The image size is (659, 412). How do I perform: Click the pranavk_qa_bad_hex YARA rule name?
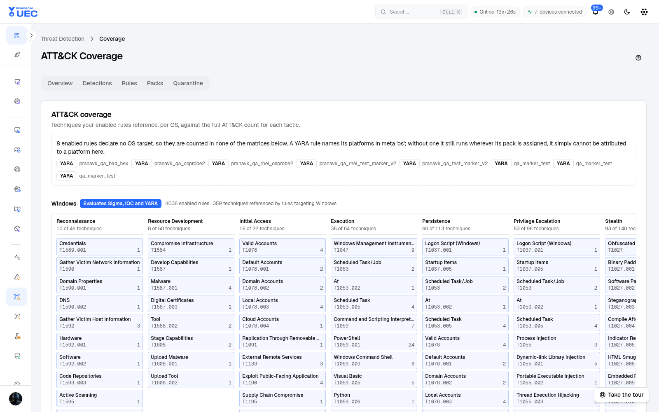tap(104, 164)
